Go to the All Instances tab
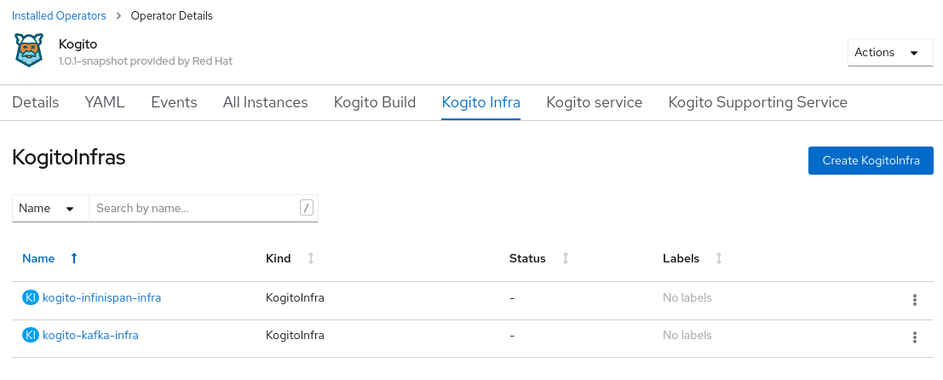 265,103
